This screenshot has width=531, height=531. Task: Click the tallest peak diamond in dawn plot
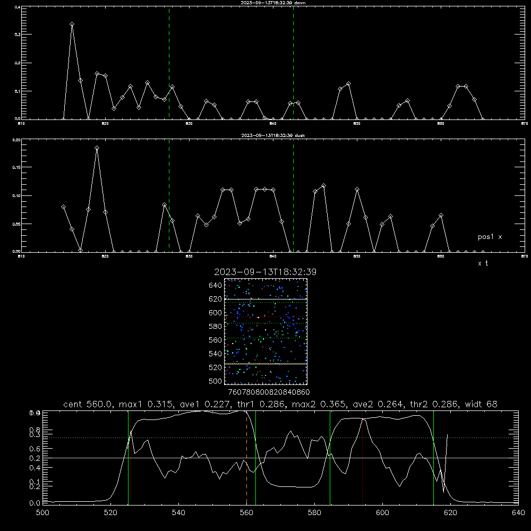pyautogui.click(x=72, y=24)
